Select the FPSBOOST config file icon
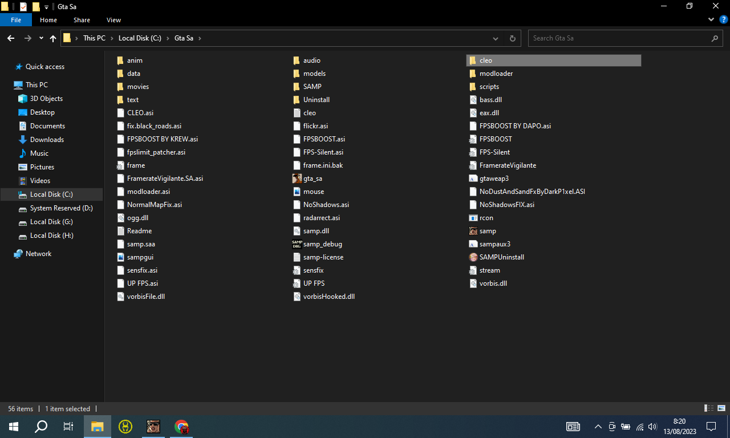 (473, 139)
